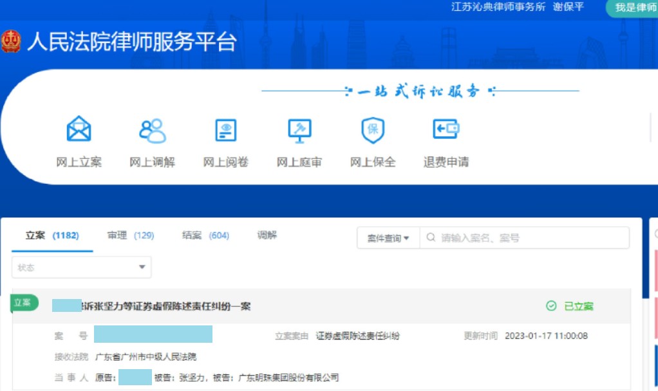Click the search magnifier icon in the search box

tap(429, 237)
